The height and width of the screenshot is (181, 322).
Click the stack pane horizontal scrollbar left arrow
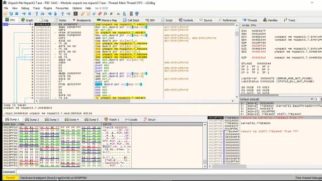click(210, 166)
